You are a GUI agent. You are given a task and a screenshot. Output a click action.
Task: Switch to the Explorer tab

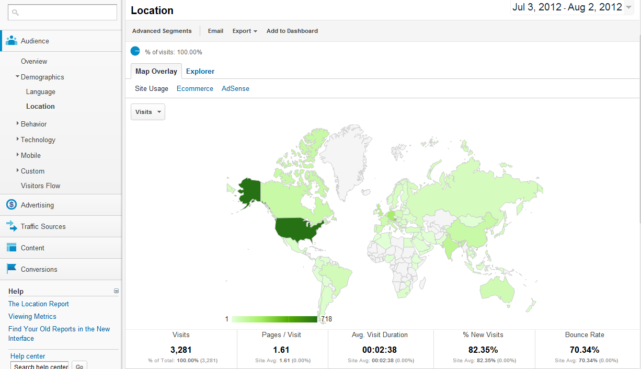click(200, 71)
